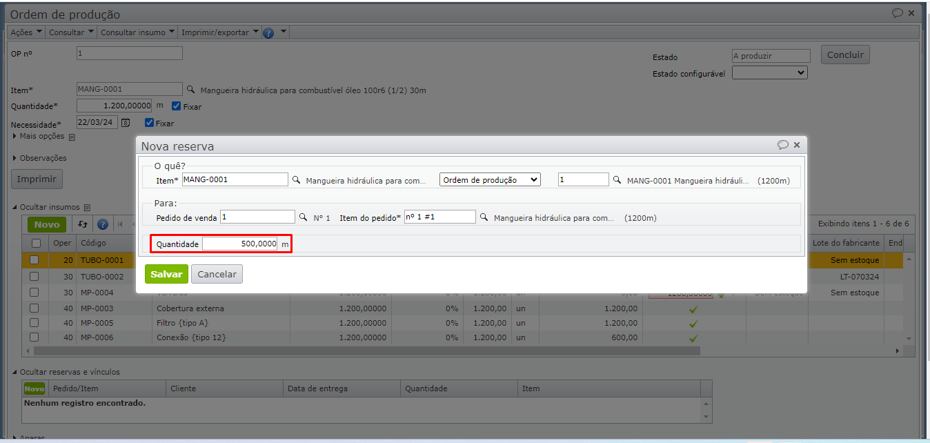Click magnifier beside Pedido de venda field
Screen dimensions: 930x443
[304, 217]
